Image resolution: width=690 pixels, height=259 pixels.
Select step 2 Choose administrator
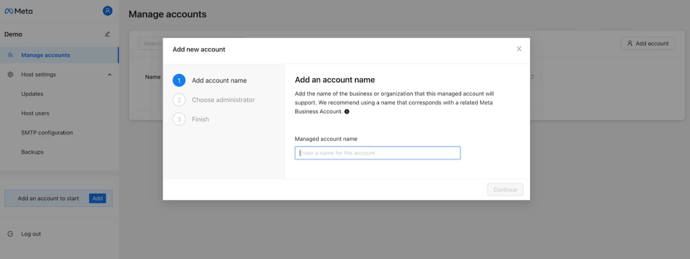pyautogui.click(x=214, y=100)
